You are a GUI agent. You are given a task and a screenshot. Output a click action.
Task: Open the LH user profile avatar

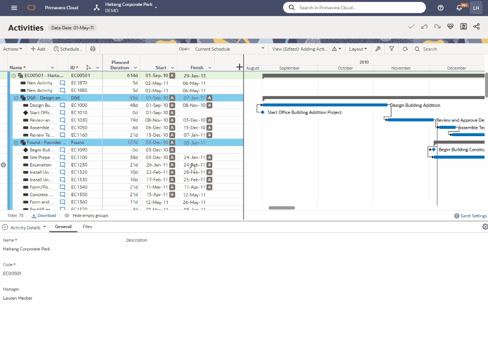[x=476, y=8]
